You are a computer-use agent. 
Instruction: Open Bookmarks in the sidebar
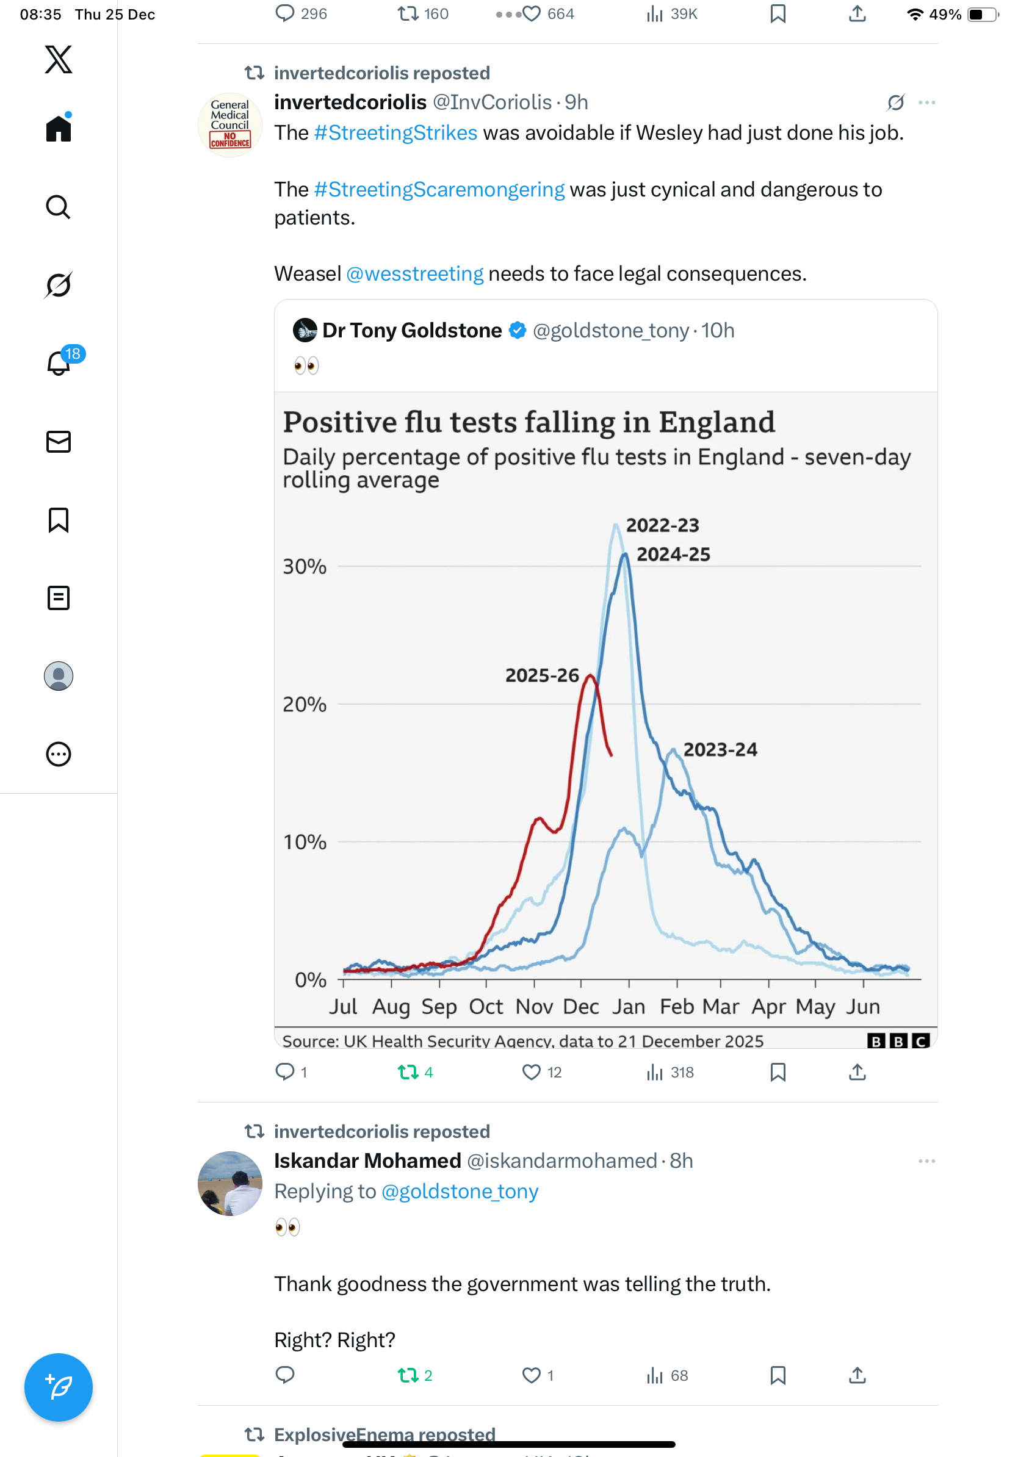point(59,520)
